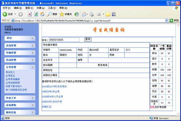181x121 pixels.
Task: Expand the 版权信息 sidebar section
Action: pos(33,112)
